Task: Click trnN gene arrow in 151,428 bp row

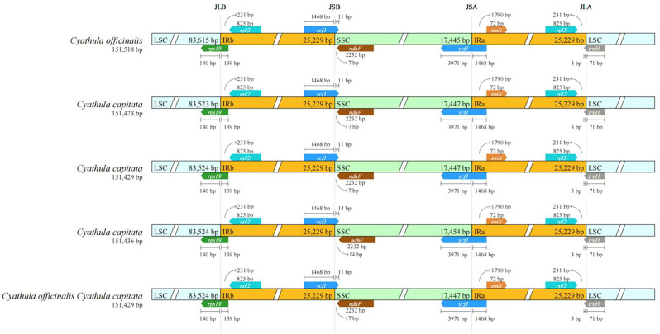Action: (497, 93)
